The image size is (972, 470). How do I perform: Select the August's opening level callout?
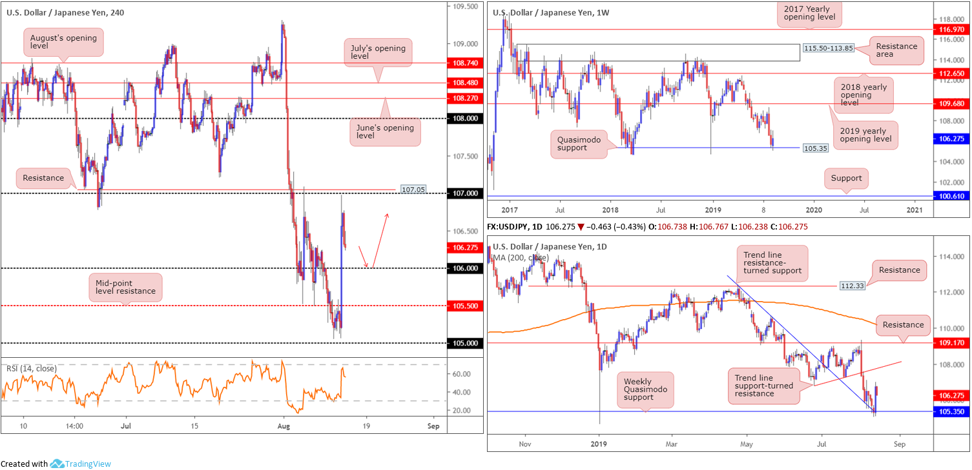pos(63,43)
